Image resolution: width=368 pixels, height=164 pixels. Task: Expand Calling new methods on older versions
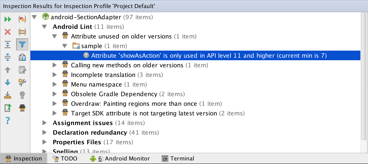click(54, 65)
